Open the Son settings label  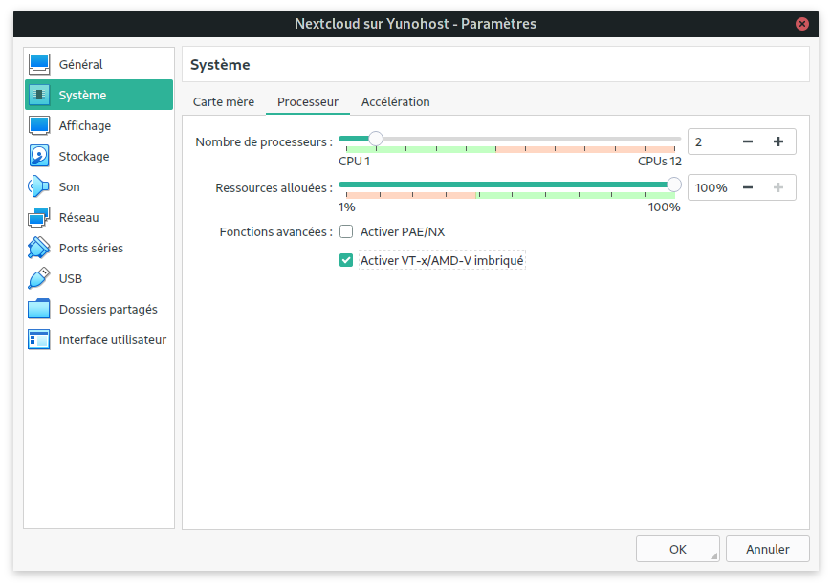pos(70,187)
